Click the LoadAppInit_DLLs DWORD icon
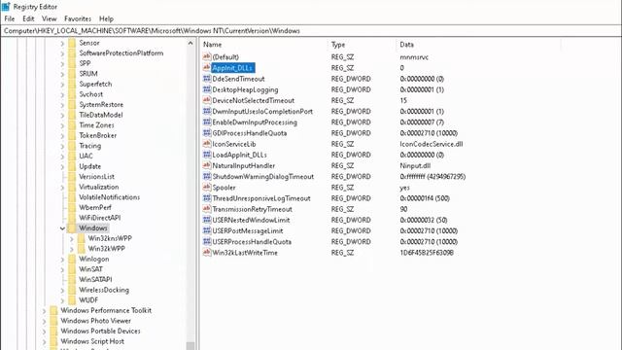 207,155
